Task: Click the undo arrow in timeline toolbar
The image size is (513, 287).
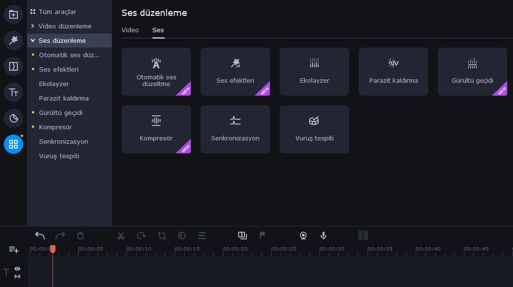Action: 40,236
